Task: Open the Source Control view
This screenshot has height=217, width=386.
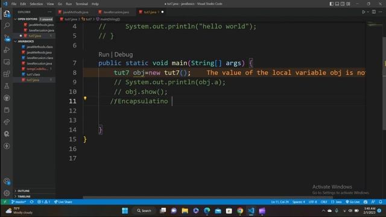Action: pyautogui.click(x=7, y=37)
